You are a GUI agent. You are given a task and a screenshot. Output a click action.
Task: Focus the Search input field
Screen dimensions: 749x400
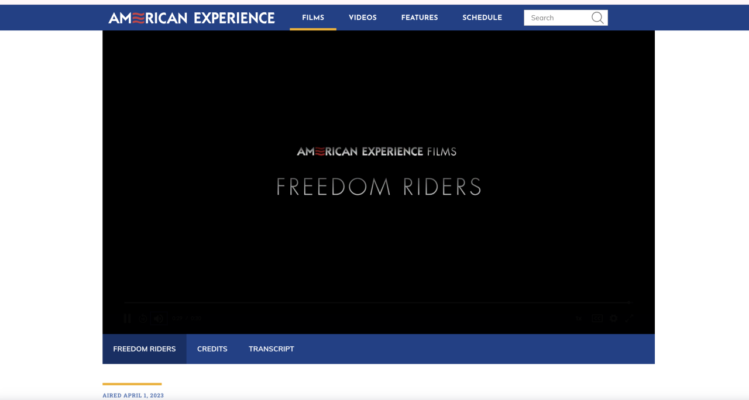point(557,18)
